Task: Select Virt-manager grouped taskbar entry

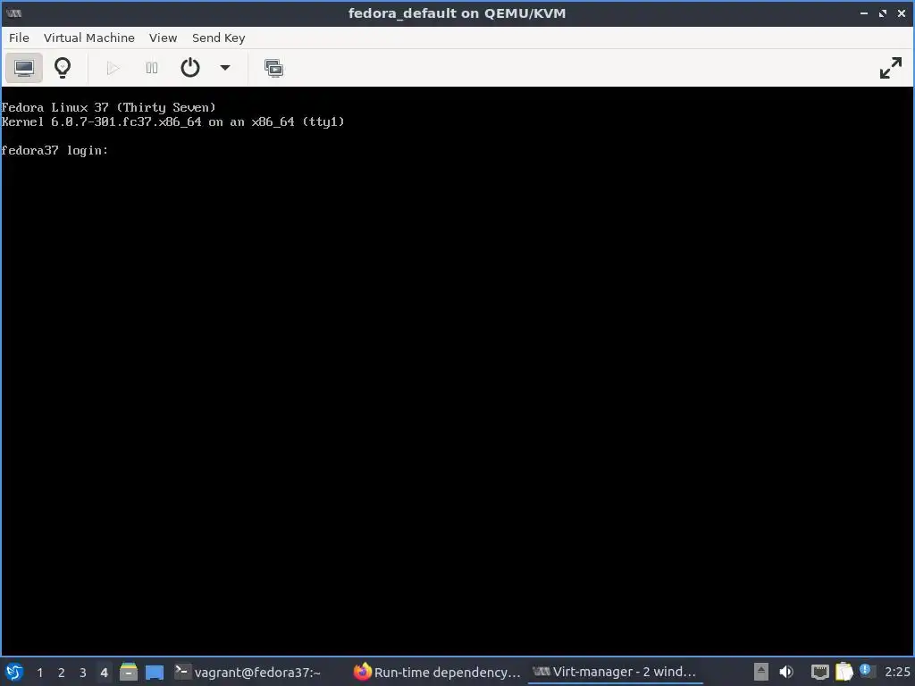Action: [x=616, y=672]
